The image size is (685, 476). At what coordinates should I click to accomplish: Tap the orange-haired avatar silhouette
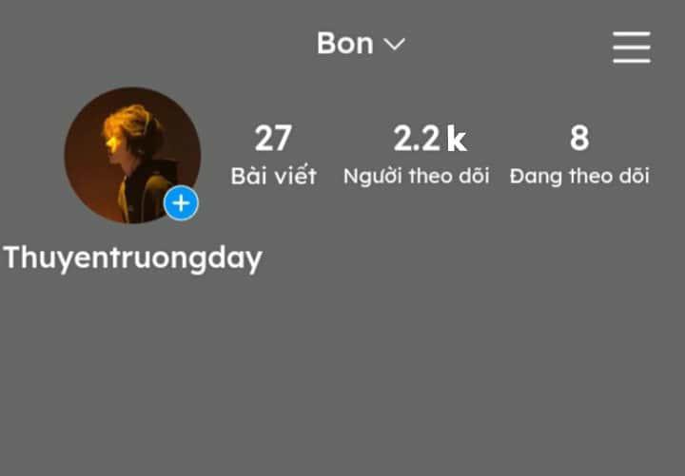click(x=133, y=162)
